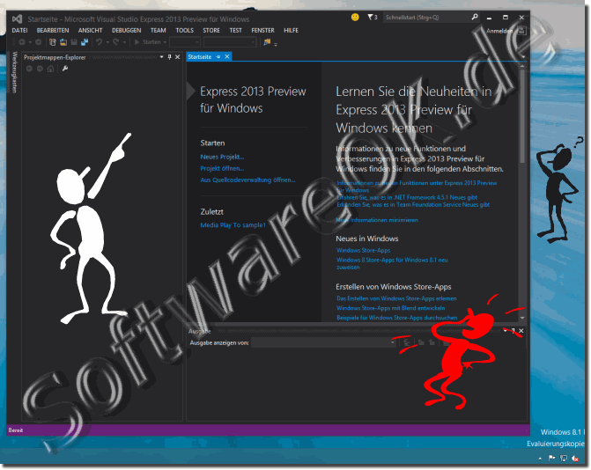Open the FENSTER menu
This screenshot has width=591, height=470.
262,31
